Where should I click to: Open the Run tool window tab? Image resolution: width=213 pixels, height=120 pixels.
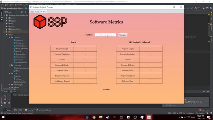[8, 110]
